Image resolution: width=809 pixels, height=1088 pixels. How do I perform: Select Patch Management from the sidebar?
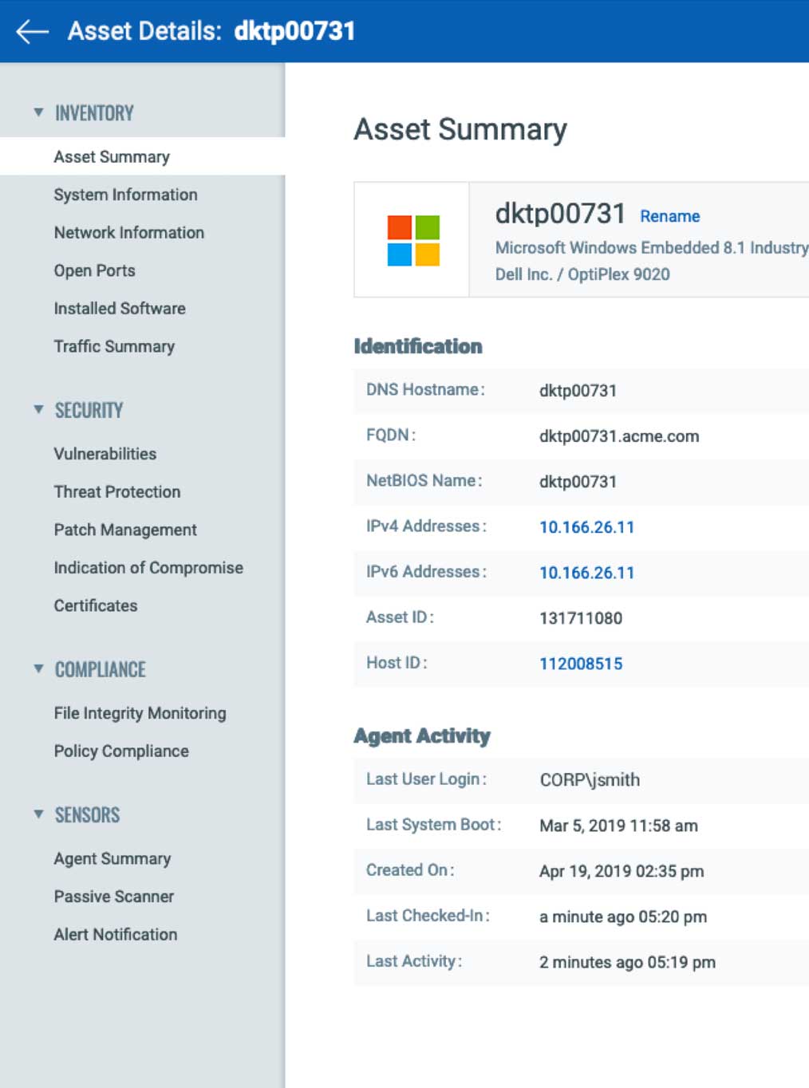pyautogui.click(x=124, y=530)
